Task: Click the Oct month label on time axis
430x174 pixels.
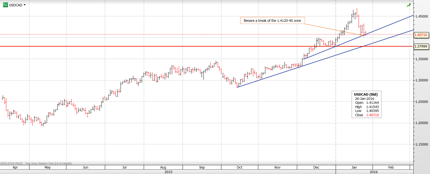Action: point(239,167)
